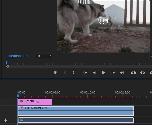Viewport: 152px width, 125px height.
Task: Click the Mark In bracket icon
Action: [65, 73]
